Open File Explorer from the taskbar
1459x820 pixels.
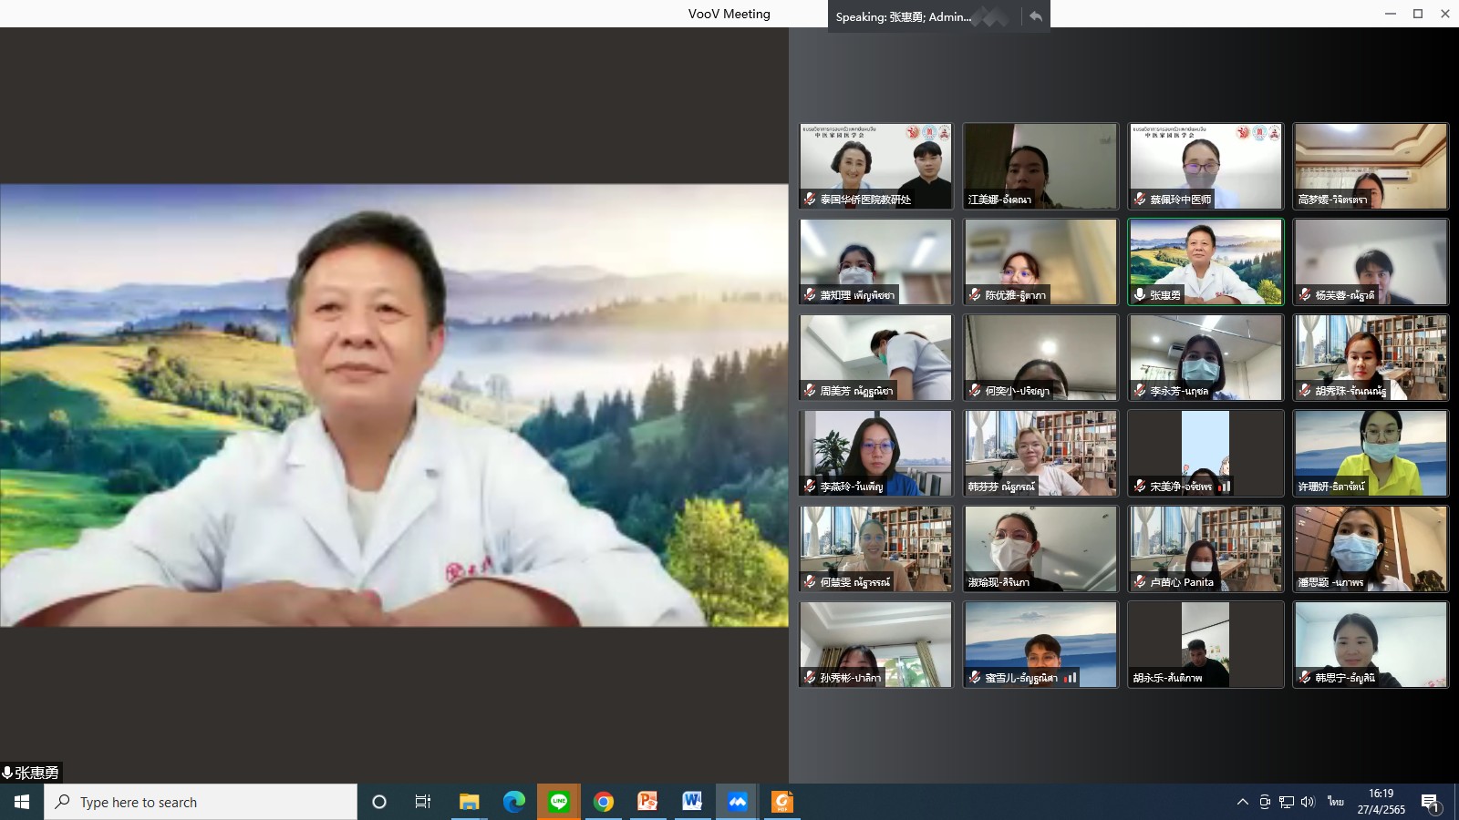tap(470, 802)
